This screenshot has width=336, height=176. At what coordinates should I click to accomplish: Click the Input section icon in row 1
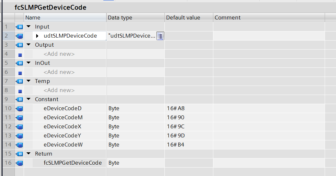(x=19, y=27)
